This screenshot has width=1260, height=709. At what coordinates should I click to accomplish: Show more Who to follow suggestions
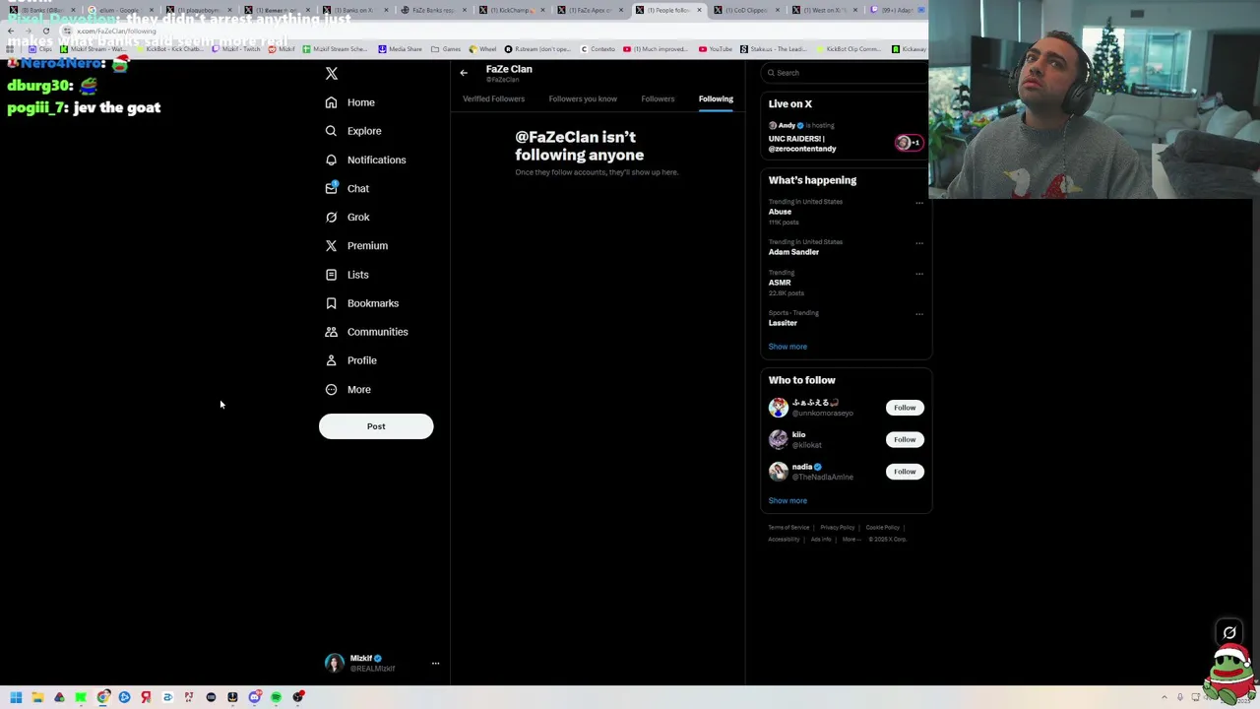(787, 500)
